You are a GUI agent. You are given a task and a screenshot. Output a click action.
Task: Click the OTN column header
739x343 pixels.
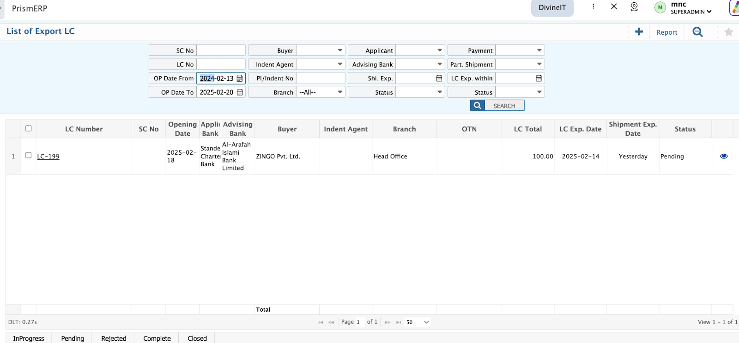tap(469, 129)
